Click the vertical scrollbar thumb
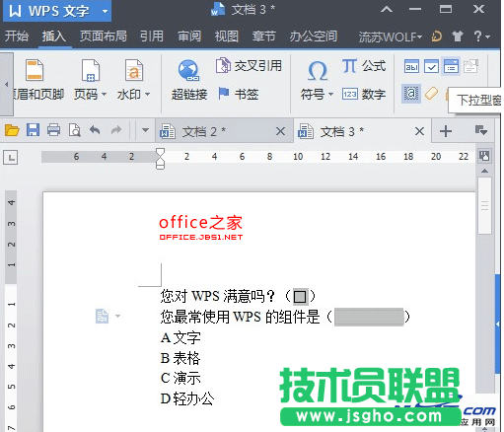The image size is (504, 432). pyautogui.click(x=484, y=206)
